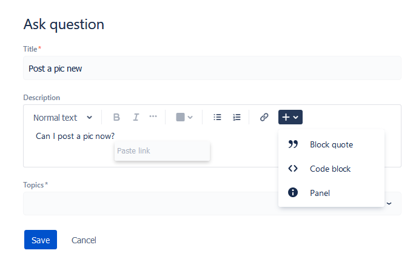
Task: Open more formatting options ellipsis
Action: tap(153, 116)
